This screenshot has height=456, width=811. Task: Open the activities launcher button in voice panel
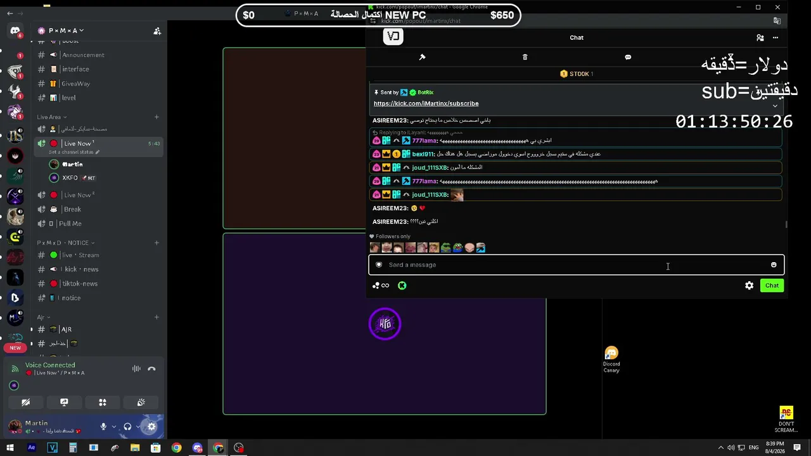tap(103, 402)
